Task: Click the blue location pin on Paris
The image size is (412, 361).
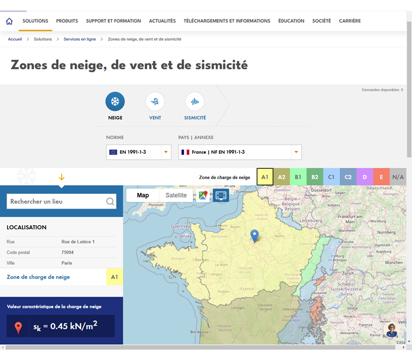Action: point(254,235)
